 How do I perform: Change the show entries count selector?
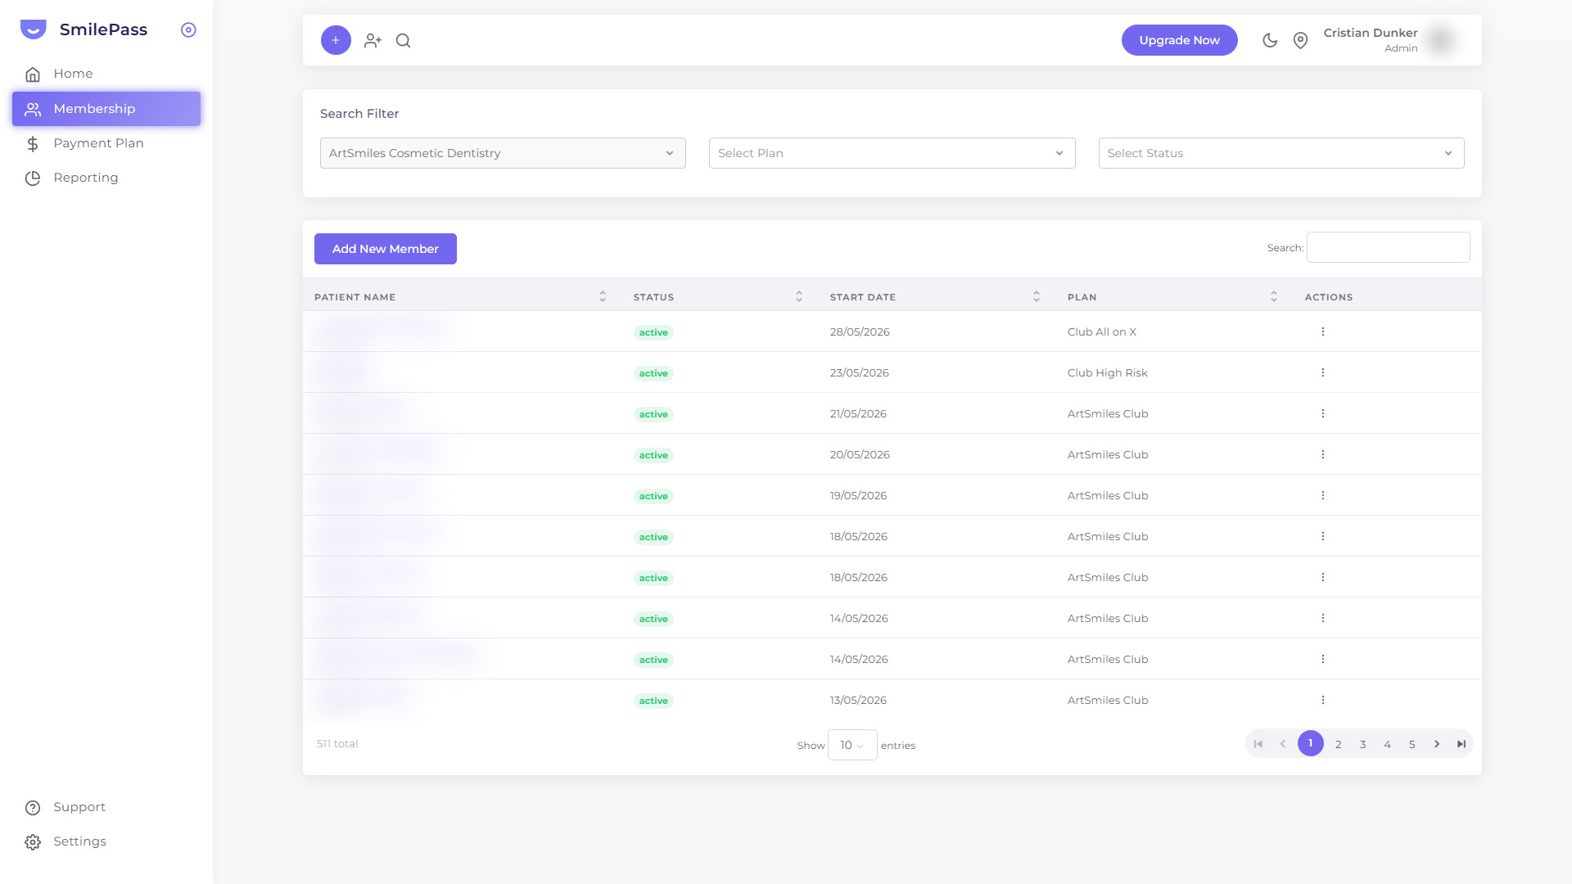[x=852, y=745]
